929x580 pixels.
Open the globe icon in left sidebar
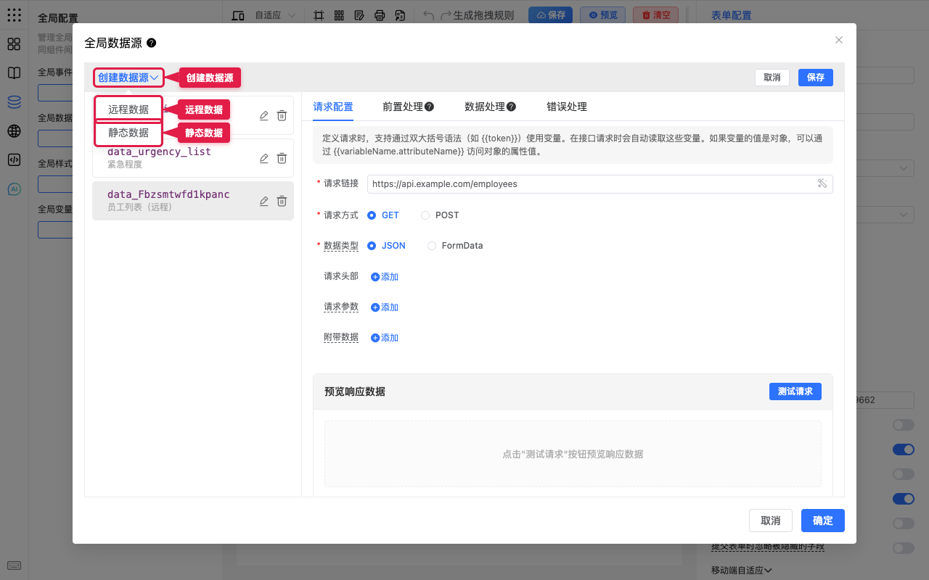[x=14, y=130]
